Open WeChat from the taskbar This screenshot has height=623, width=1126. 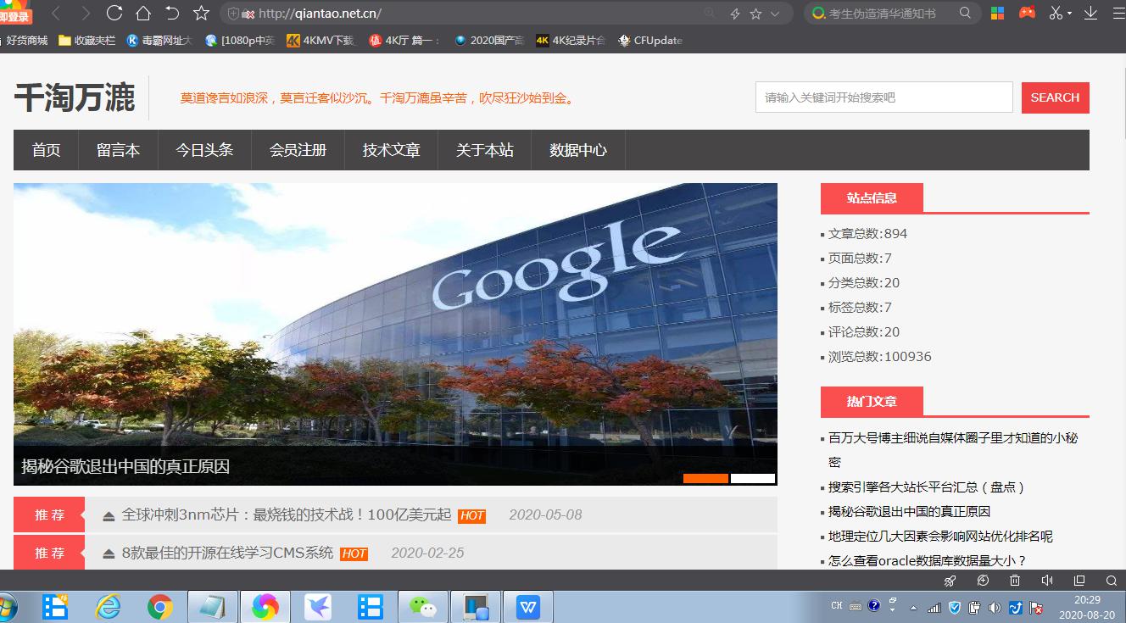[x=422, y=607]
